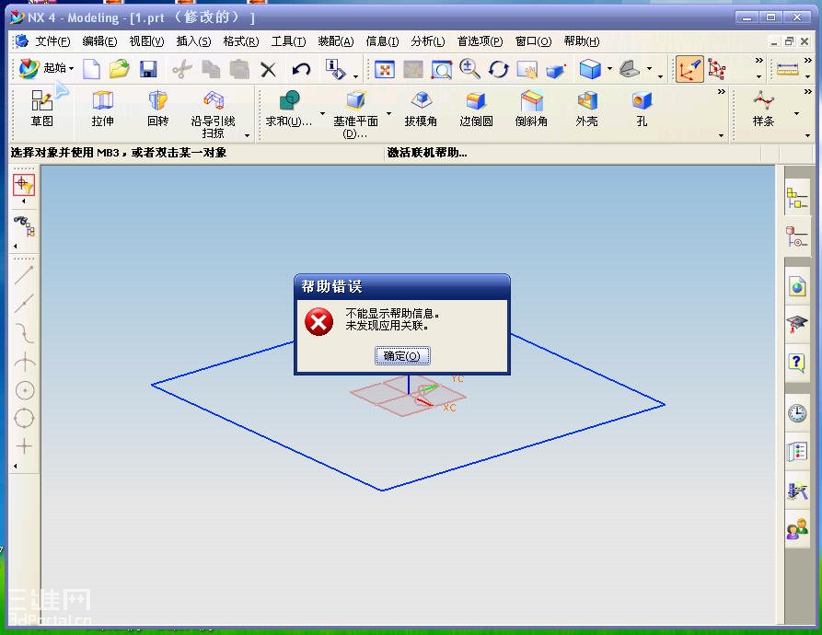The height and width of the screenshot is (635, 822).
Task: Expand the 样条 curve dropdown arrow
Action: [x=796, y=113]
